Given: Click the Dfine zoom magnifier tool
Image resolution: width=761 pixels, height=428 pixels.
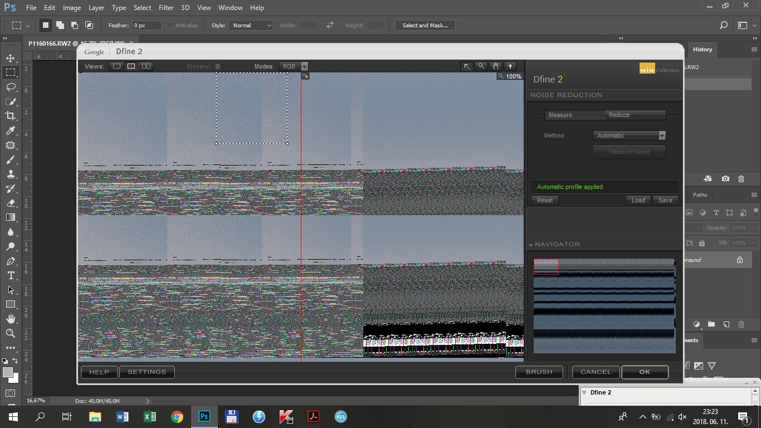Looking at the screenshot, I should 481,66.
